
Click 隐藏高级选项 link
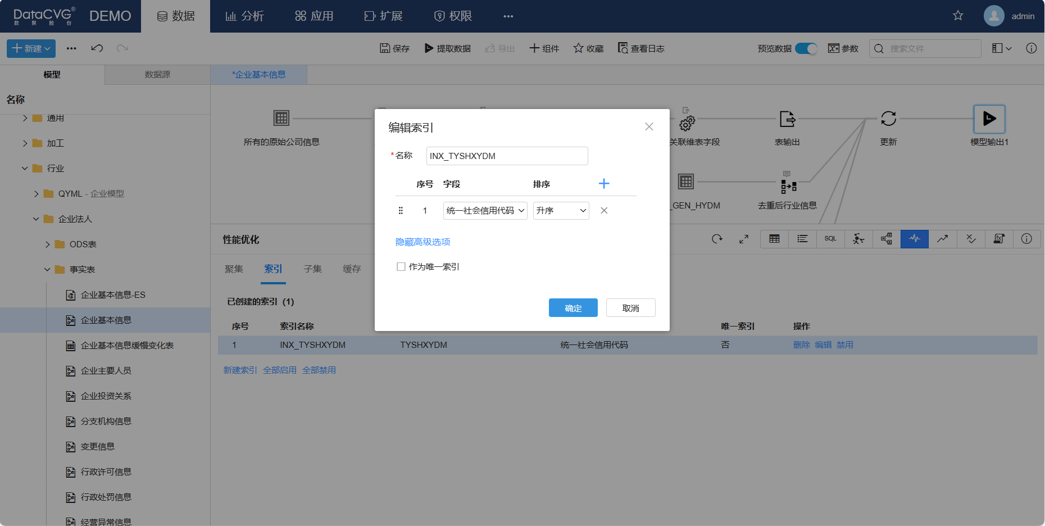click(423, 242)
